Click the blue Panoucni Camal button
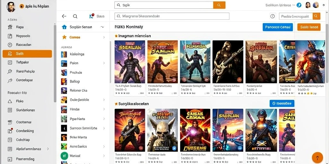Viewport: 329px width, 164px height. [x=278, y=27]
